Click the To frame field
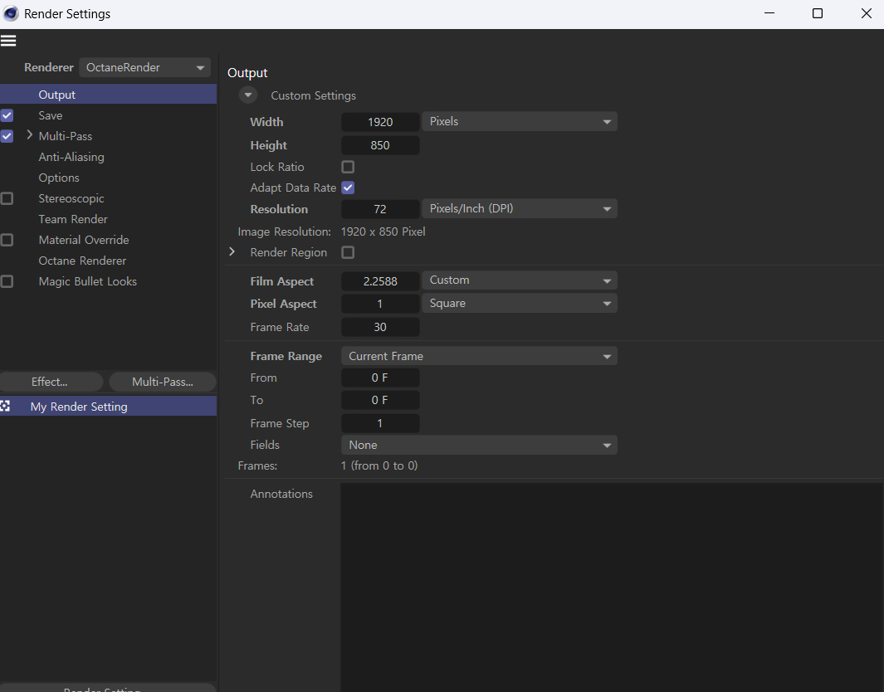 click(x=380, y=400)
